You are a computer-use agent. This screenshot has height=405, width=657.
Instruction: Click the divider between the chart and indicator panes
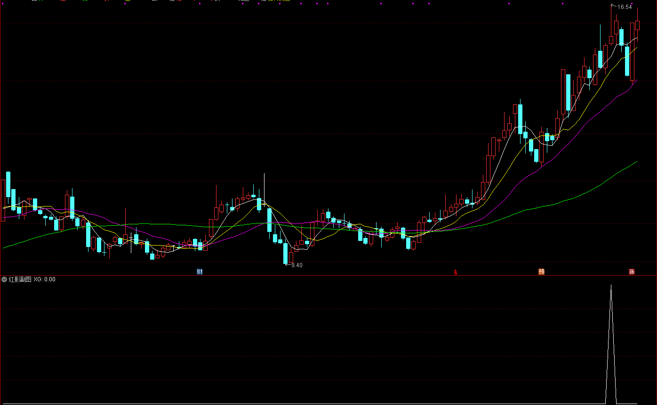point(328,276)
